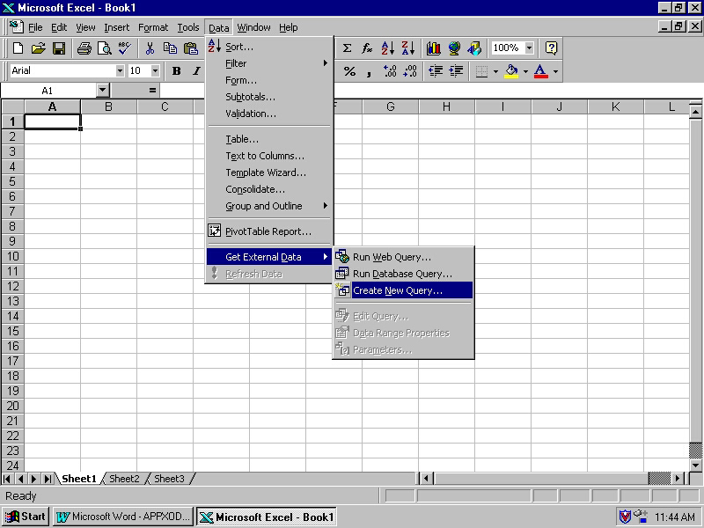This screenshot has width=704, height=528.
Task: Open Print Preview icon
Action: (104, 48)
